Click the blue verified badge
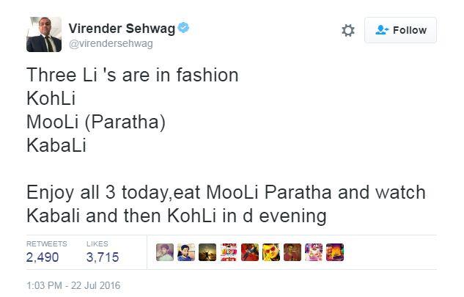The width and height of the screenshot is (464, 297). pyautogui.click(x=184, y=28)
